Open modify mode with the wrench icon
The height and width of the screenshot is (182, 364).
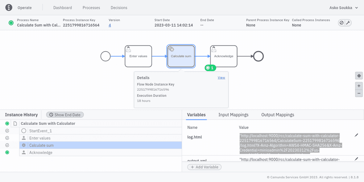(x=348, y=23)
